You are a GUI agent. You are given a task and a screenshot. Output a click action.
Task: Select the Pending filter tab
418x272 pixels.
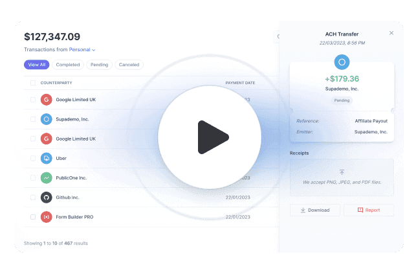pyautogui.click(x=99, y=65)
